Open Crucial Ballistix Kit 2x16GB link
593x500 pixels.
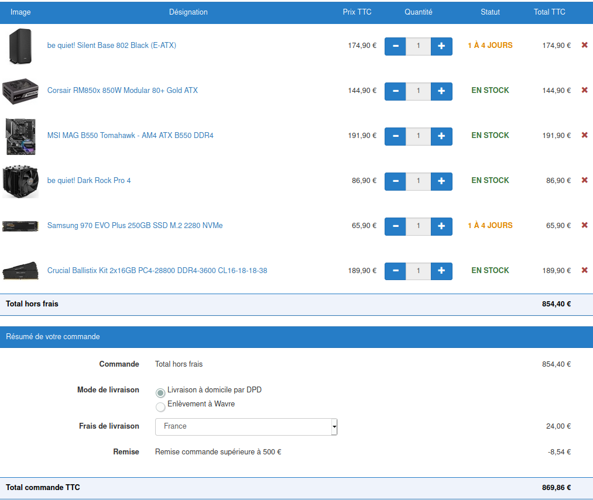(157, 271)
